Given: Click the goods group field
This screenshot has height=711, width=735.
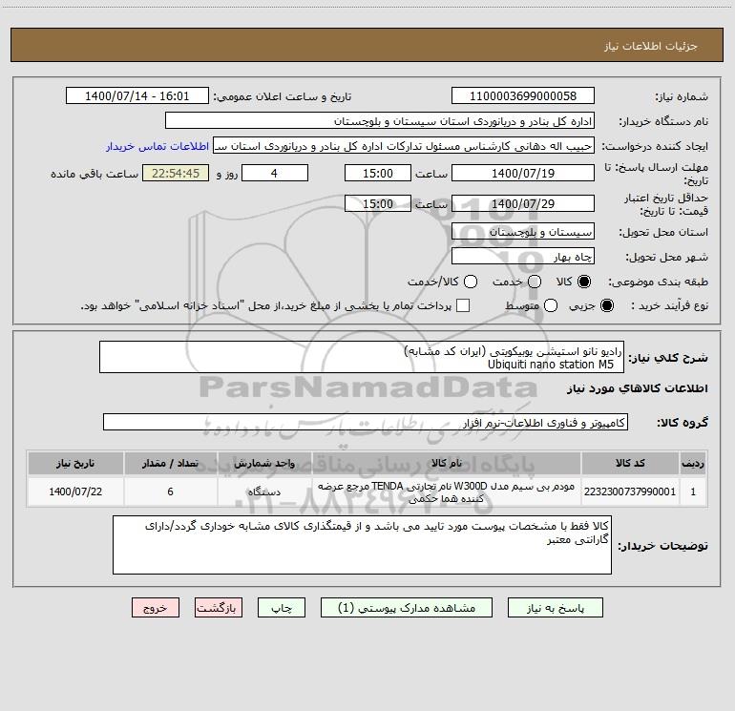Looking at the screenshot, I should tap(366, 422).
